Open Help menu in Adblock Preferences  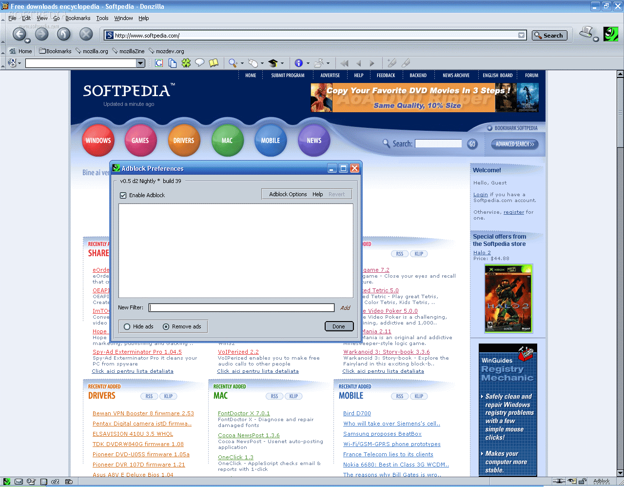318,194
